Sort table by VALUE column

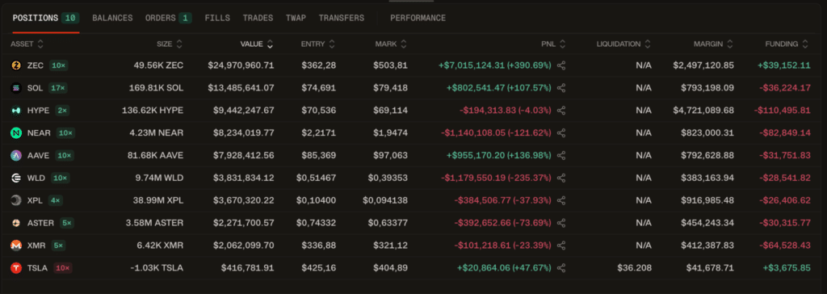pyautogui.click(x=257, y=44)
